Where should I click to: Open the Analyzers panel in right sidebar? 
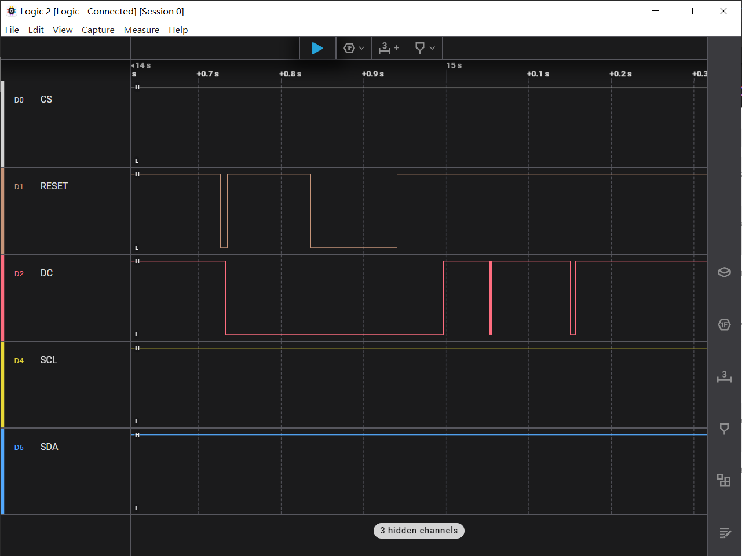724,324
